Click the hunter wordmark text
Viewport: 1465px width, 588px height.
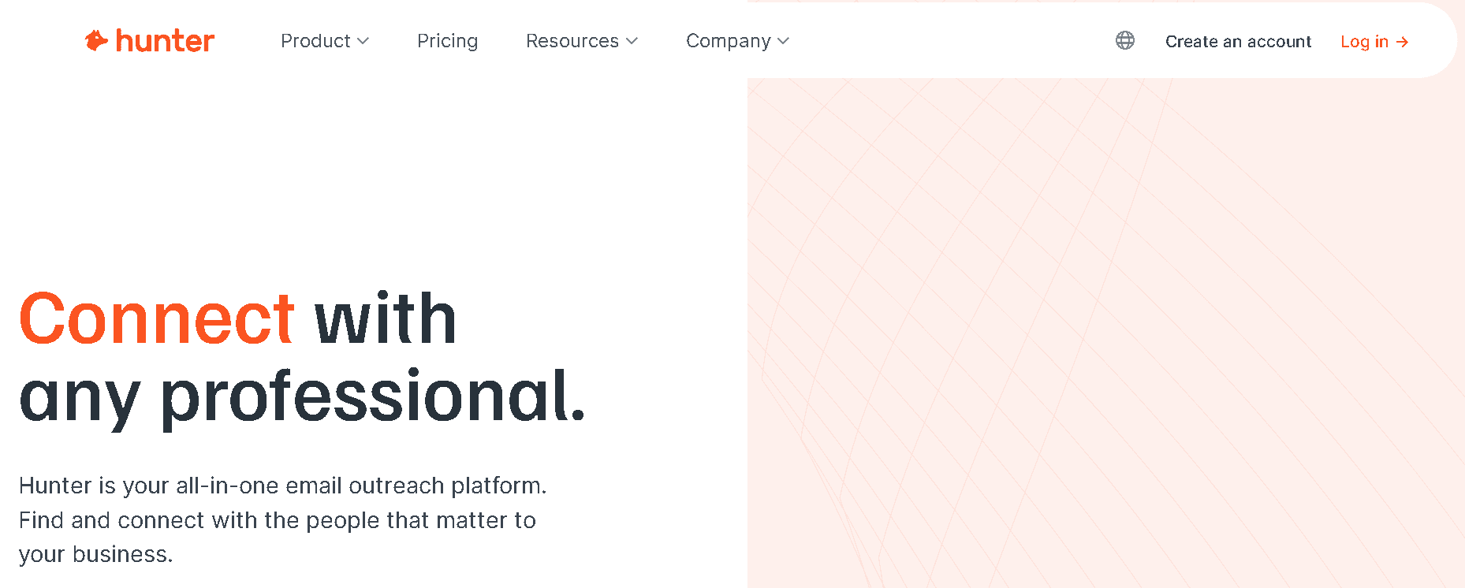[165, 40]
